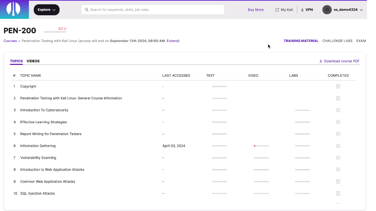The image size is (376, 211).
Task: Check the completed box for Information Gathering
Action: 338,146
